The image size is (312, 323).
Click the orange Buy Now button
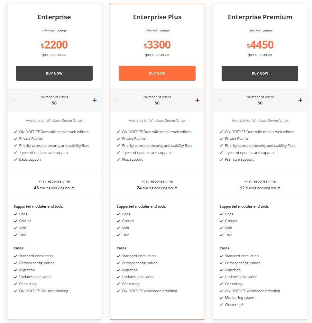click(x=157, y=73)
